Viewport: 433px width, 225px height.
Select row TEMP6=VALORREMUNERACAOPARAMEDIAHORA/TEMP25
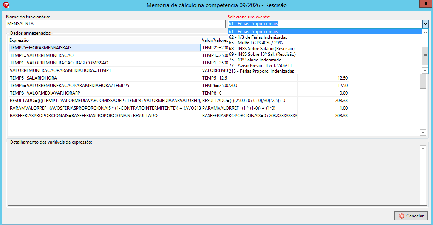pyautogui.click(x=104, y=86)
